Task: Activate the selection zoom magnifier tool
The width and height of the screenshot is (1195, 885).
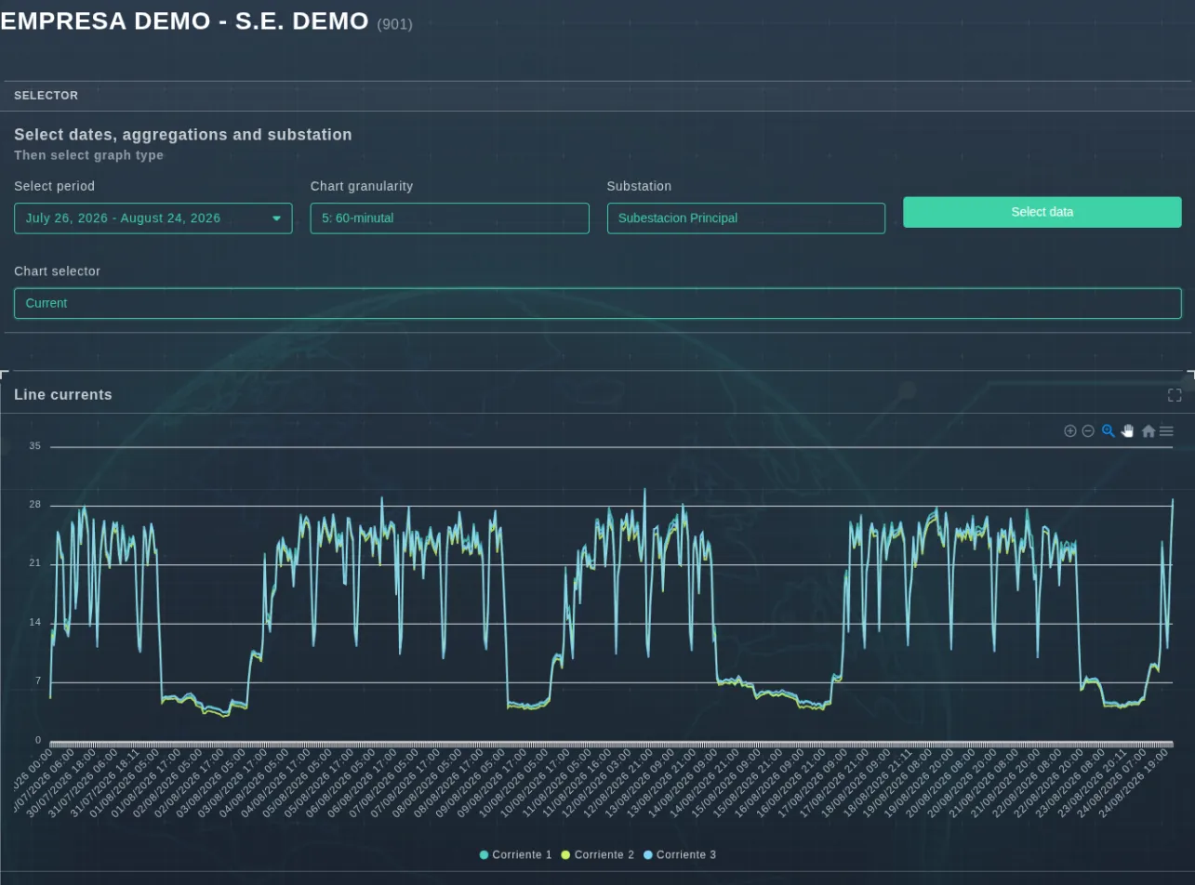Action: tap(1108, 431)
